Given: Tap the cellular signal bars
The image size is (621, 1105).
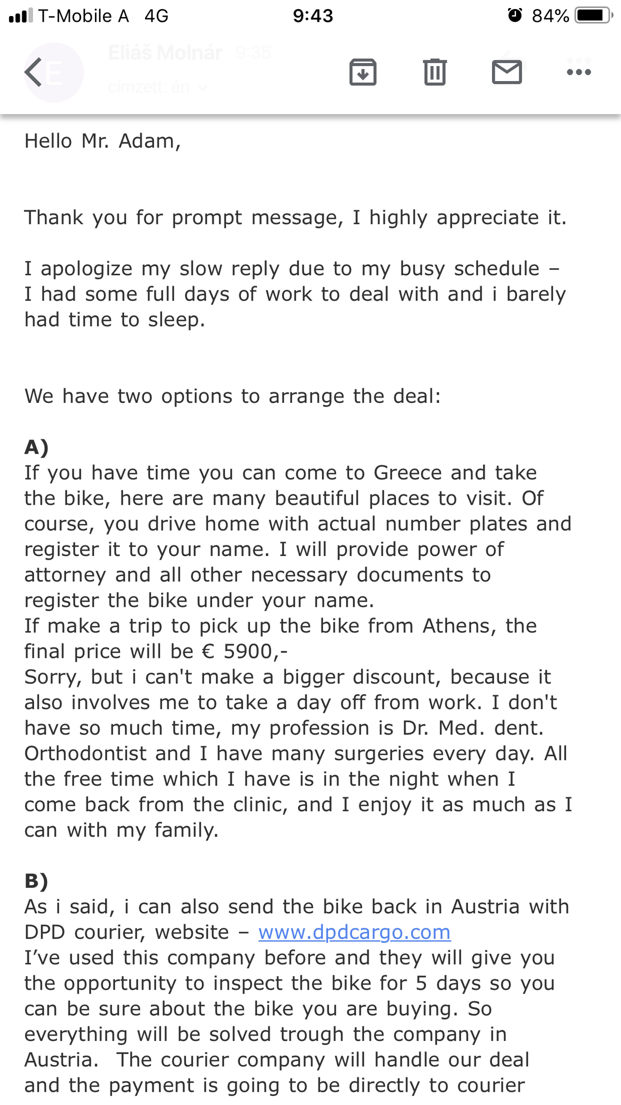Looking at the screenshot, I should (x=19, y=16).
